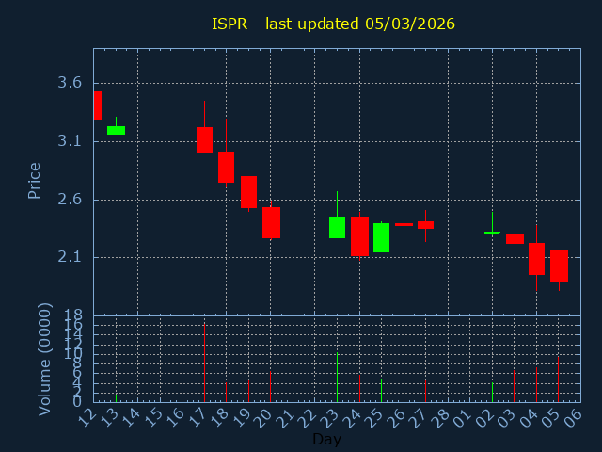This screenshot has width=602, height=452.
Task: Click the 3.6 price axis label
Action: point(70,83)
